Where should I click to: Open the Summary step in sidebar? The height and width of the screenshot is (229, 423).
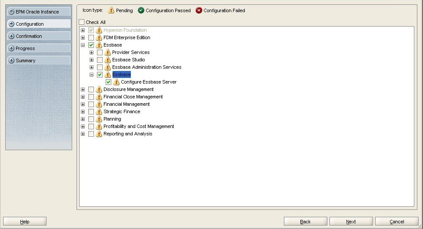[39, 60]
